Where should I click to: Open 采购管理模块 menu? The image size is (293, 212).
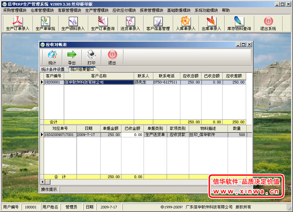click(15, 10)
